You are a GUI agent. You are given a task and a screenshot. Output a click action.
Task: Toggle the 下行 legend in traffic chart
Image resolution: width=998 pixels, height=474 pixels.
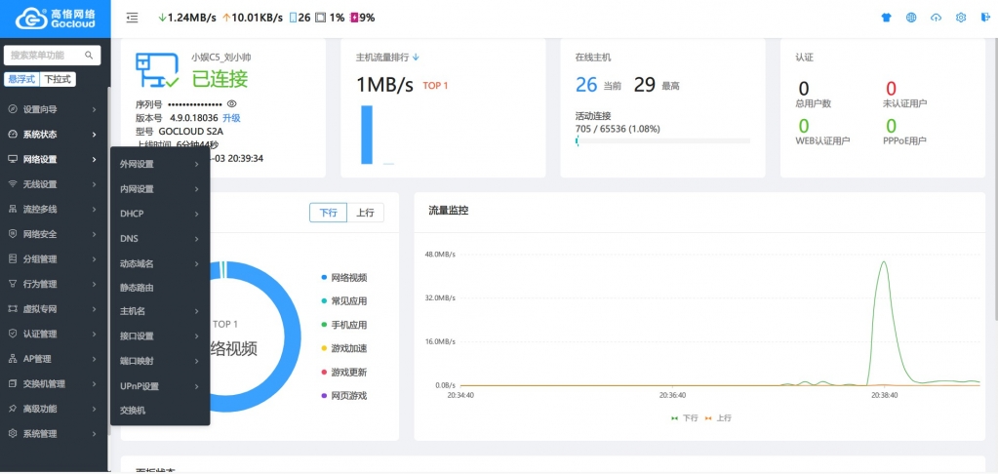click(x=684, y=418)
